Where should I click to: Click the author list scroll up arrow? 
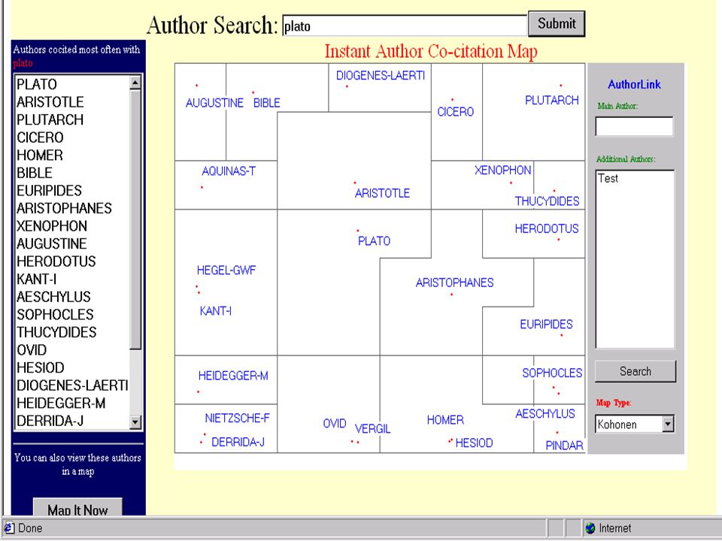[x=135, y=83]
